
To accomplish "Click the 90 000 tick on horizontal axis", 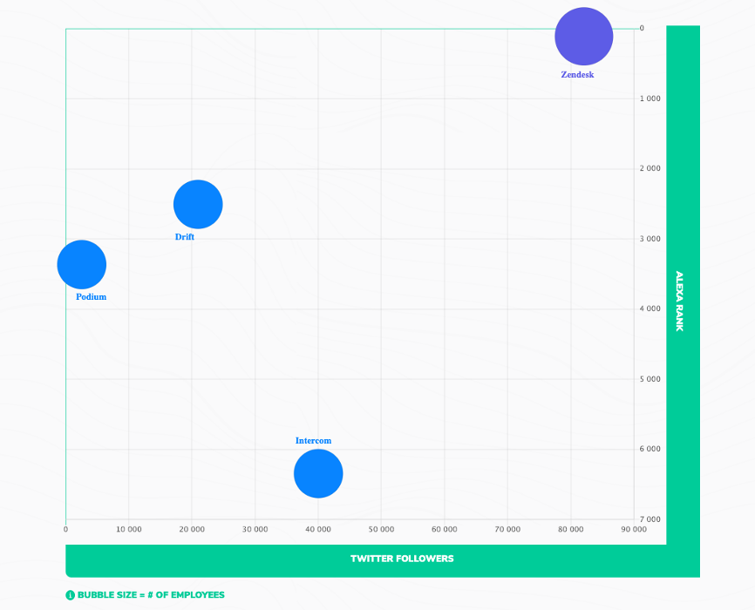I will click(x=634, y=530).
